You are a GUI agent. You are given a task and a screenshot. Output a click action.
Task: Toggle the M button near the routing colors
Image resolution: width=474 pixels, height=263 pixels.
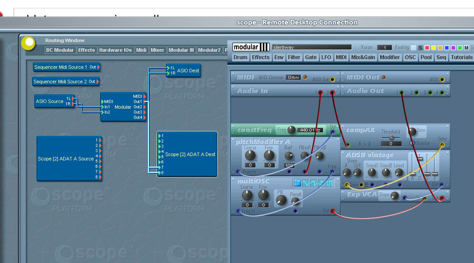tap(467, 47)
